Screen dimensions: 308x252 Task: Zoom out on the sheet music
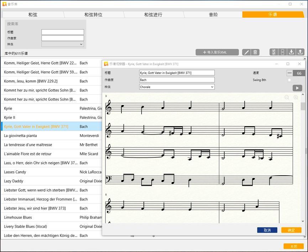(x=287, y=97)
